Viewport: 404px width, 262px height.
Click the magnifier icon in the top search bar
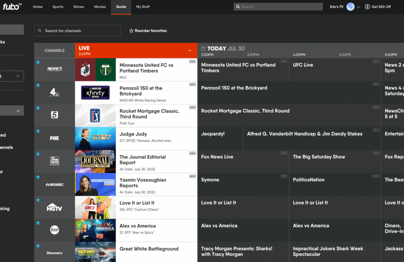tap(238, 6)
